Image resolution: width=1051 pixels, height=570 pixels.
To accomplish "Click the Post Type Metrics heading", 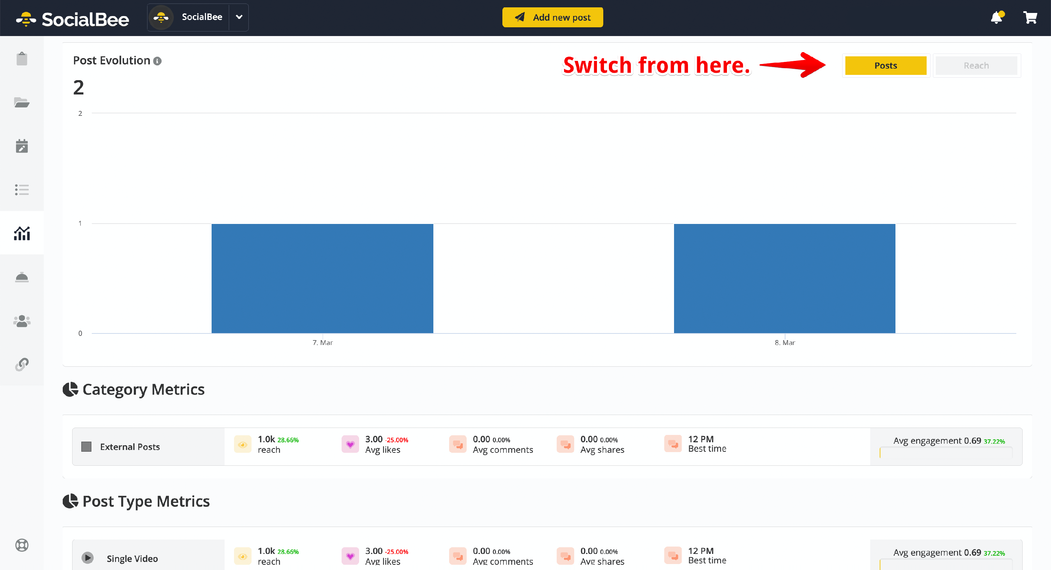I will pos(146,501).
